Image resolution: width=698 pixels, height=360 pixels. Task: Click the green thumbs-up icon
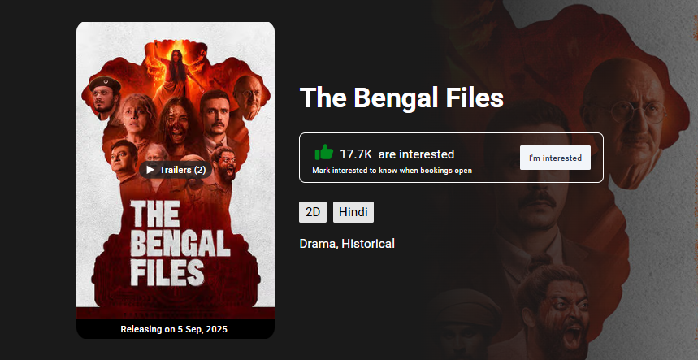[x=323, y=153]
